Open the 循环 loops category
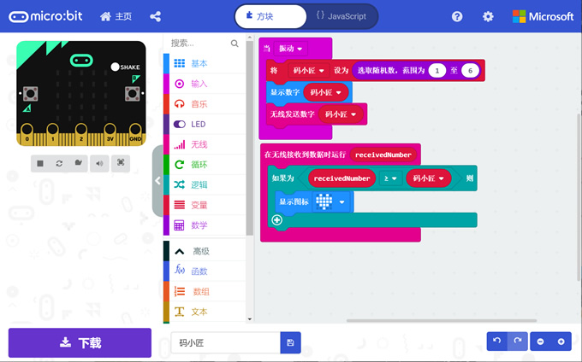The image size is (582, 362). (x=205, y=164)
